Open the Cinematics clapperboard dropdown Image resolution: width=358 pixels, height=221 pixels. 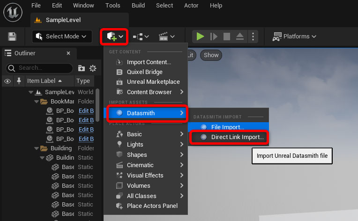click(166, 37)
